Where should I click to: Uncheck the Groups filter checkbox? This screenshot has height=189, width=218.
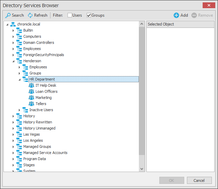[89, 15]
